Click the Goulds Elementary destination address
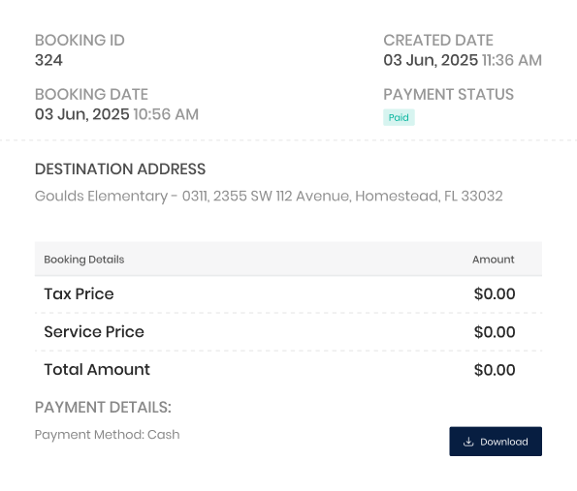 click(x=269, y=196)
